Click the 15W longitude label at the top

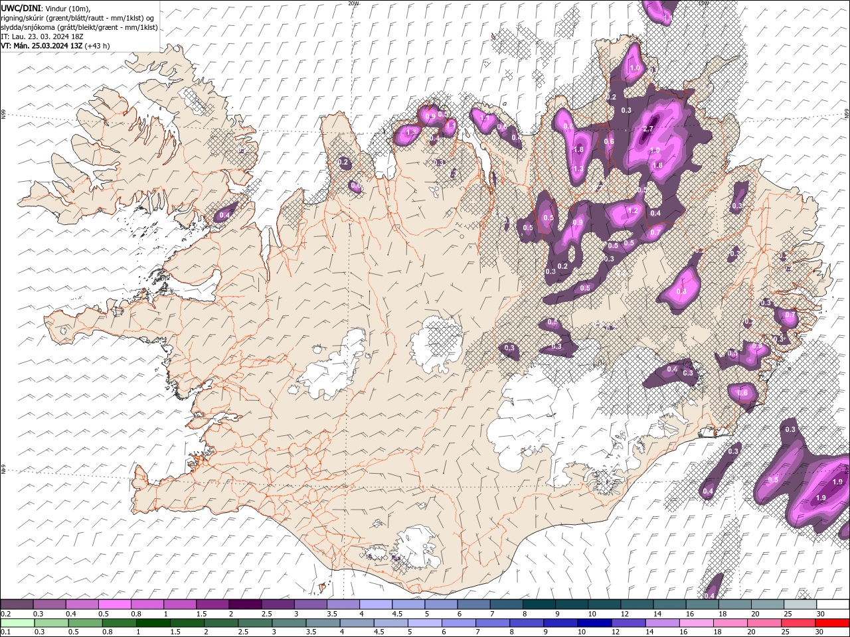[703, 3]
